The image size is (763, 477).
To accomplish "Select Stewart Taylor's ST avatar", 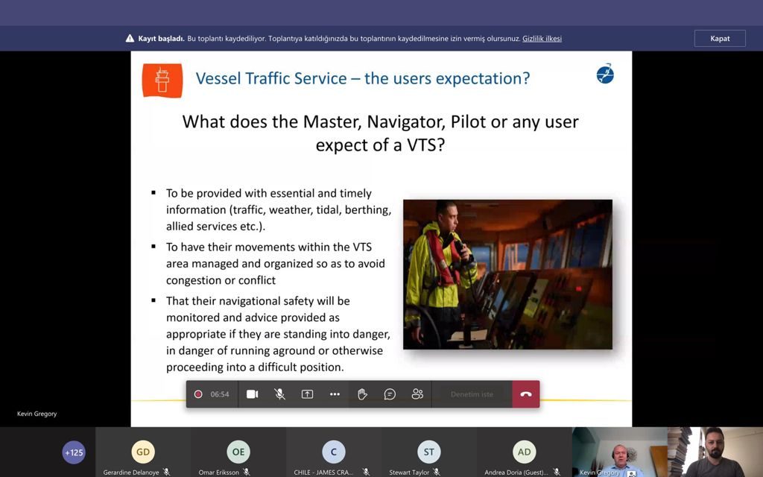I will click(x=429, y=452).
